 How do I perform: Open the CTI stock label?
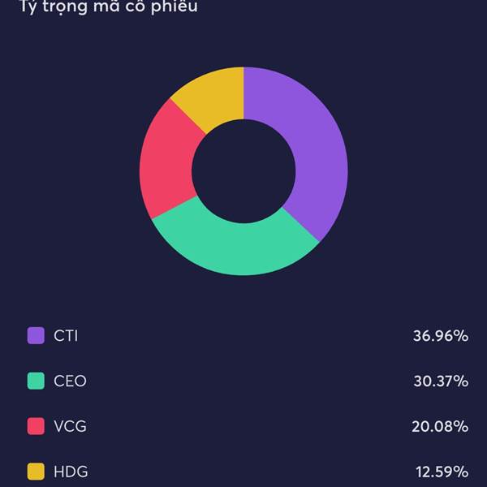point(66,336)
